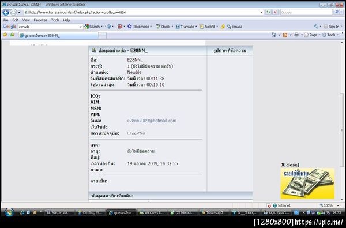
Task: Click the canada find-word button
Action: pyautogui.click(x=235, y=27)
